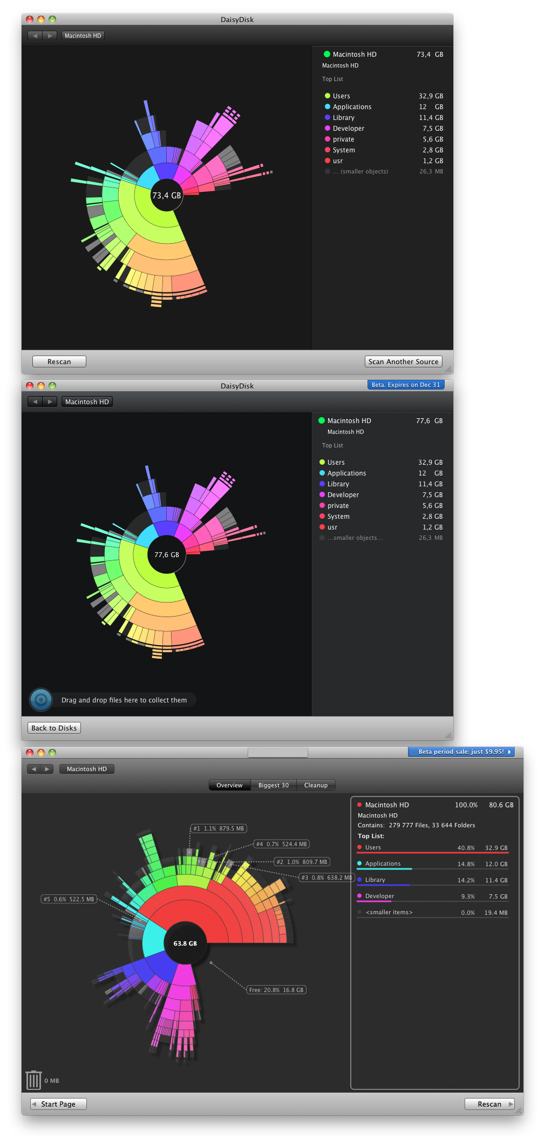Select Library row in the top window list
Screen dimensions: 538x1138
pyautogui.click(x=384, y=118)
